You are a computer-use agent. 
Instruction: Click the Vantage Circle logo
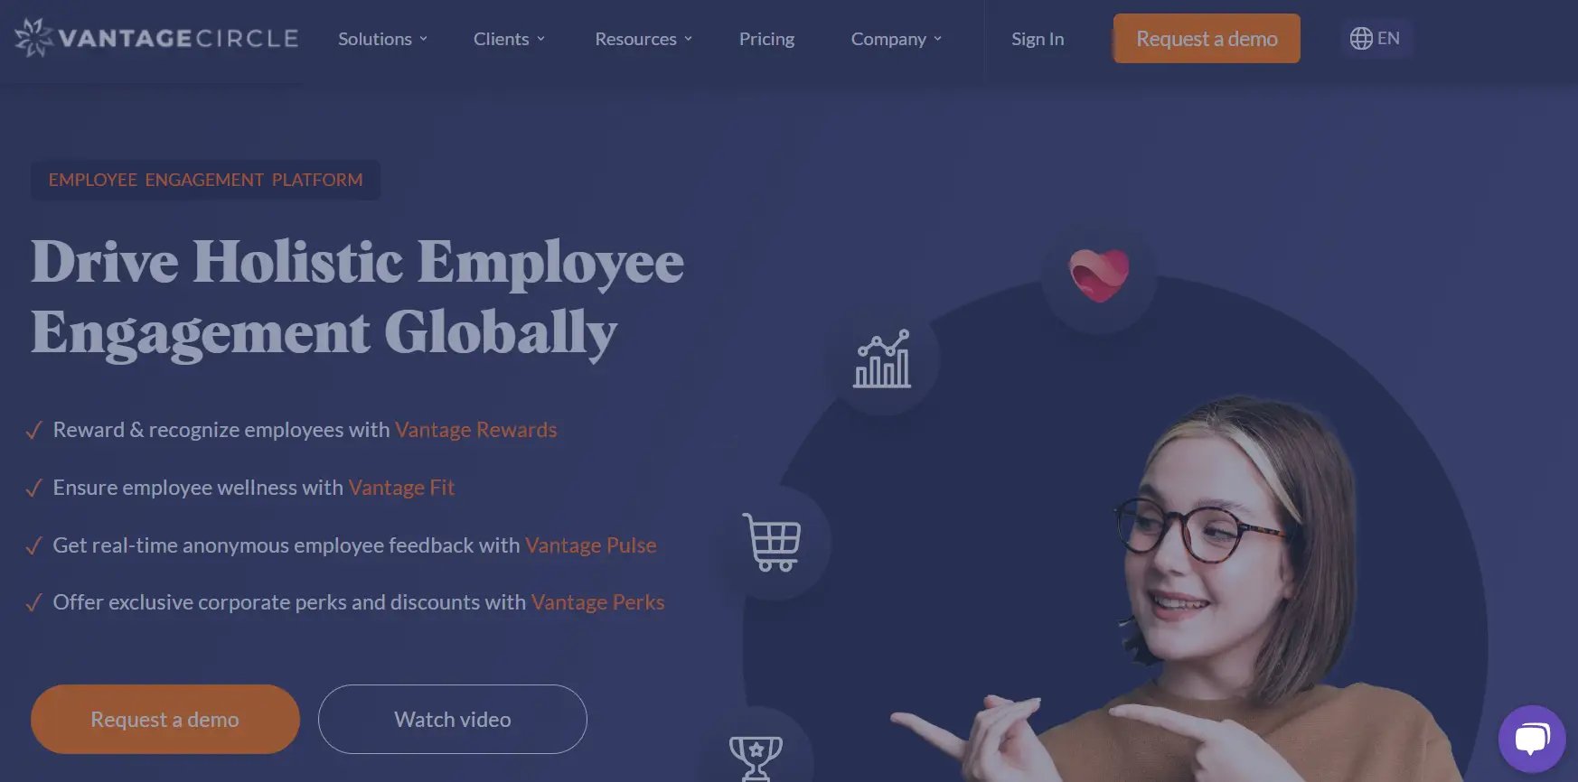[156, 38]
